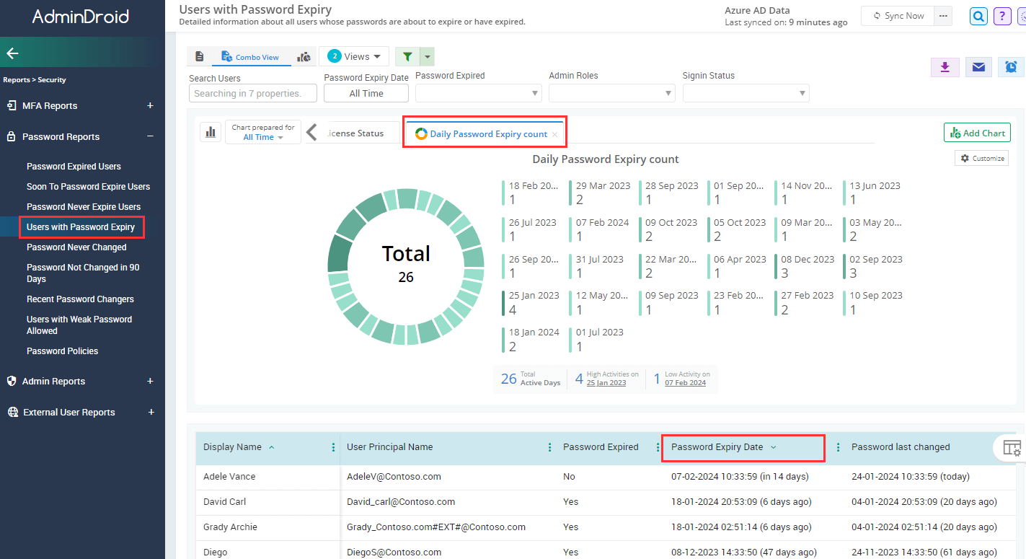Open the schedule alarm clock icon
1026x559 pixels.
[x=1011, y=67]
